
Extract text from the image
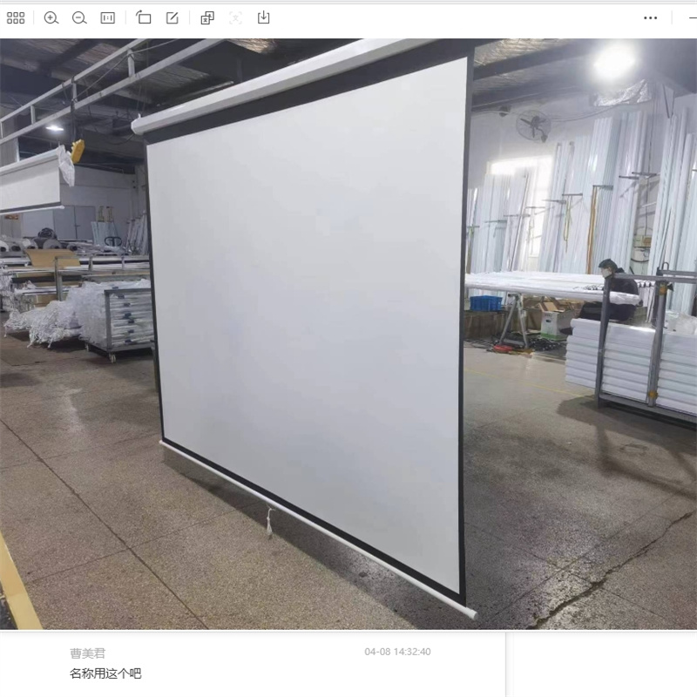point(207,17)
